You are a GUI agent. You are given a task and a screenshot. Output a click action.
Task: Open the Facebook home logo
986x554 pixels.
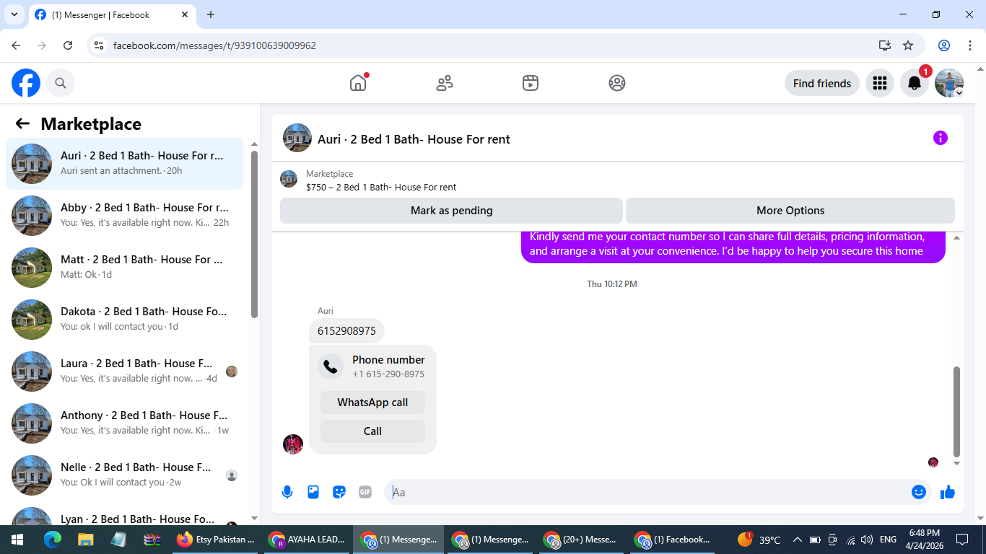click(26, 84)
